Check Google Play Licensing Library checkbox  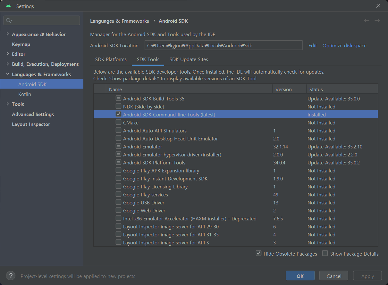[118, 186]
